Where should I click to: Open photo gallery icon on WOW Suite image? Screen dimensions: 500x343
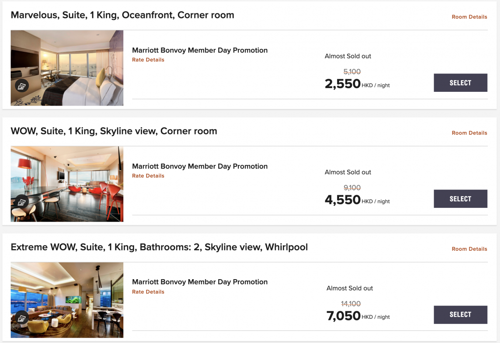point(22,202)
